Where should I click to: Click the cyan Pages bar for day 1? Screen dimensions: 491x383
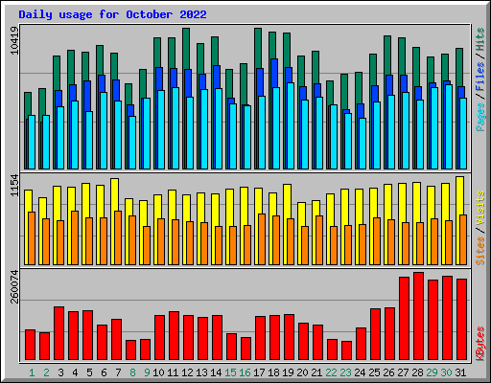[x=32, y=142]
